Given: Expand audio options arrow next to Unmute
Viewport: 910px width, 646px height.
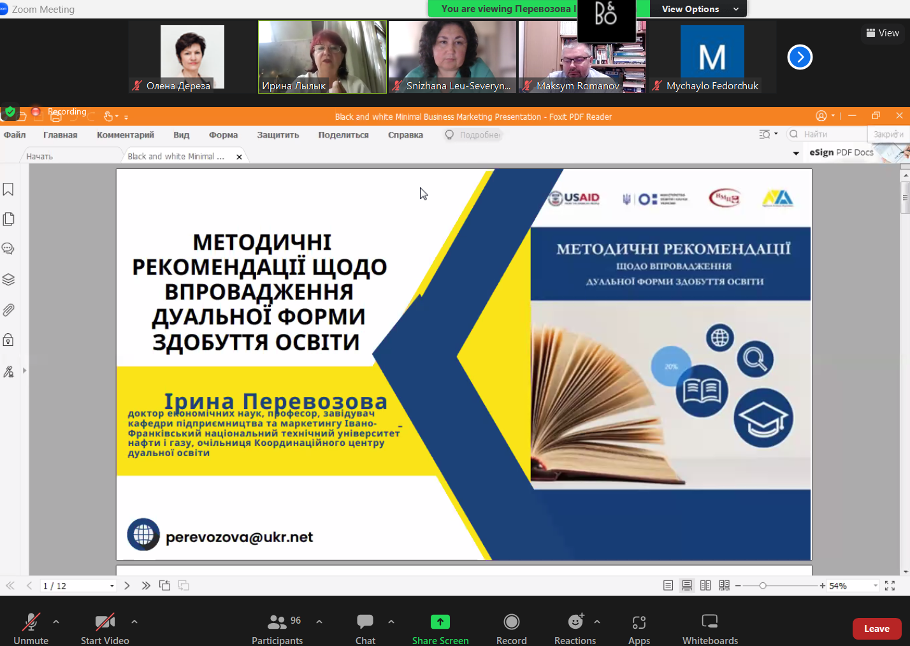Looking at the screenshot, I should [56, 622].
